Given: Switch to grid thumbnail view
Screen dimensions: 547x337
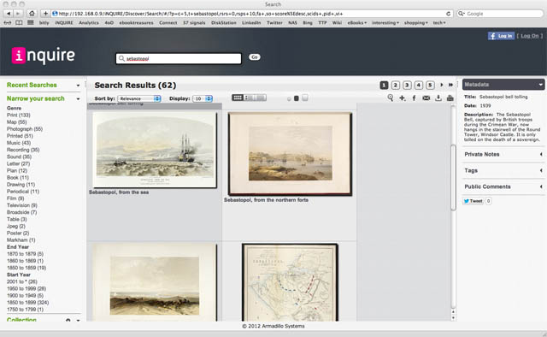Looking at the screenshot, I should coord(238,98).
